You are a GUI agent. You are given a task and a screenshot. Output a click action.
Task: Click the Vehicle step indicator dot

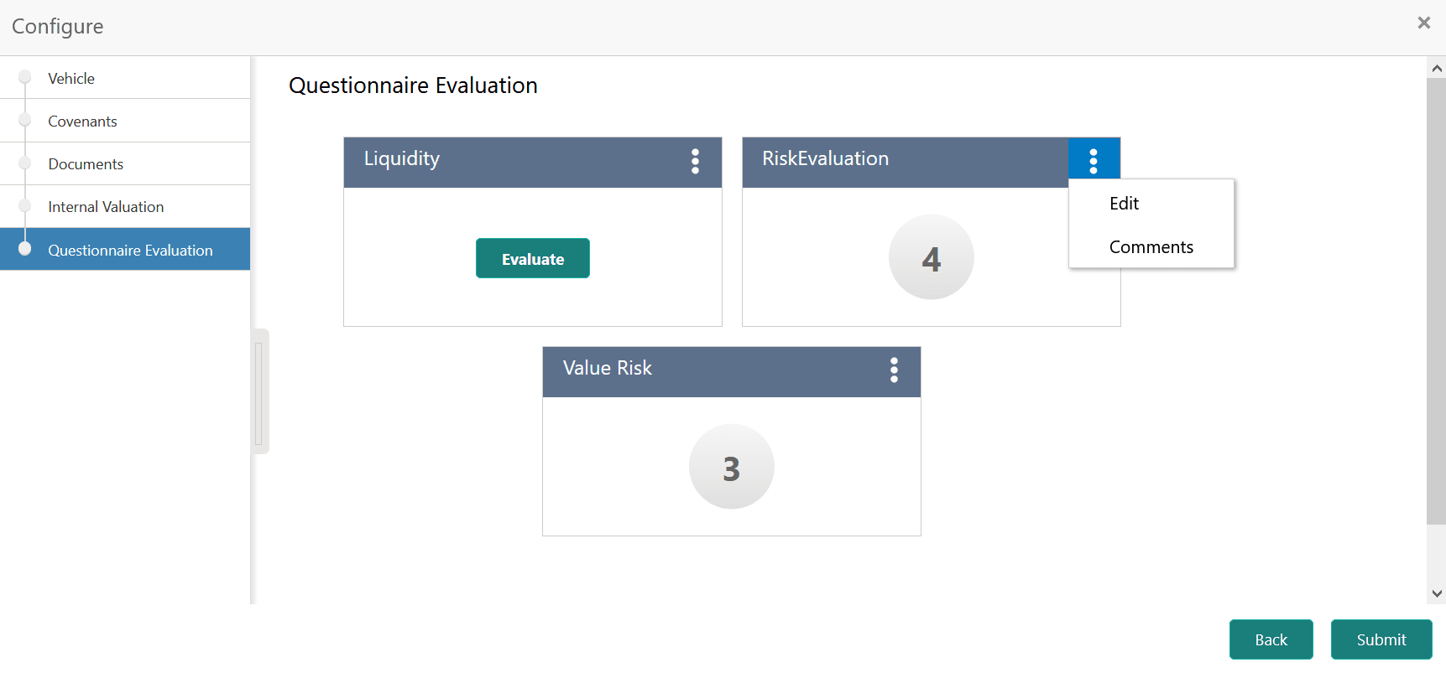(x=23, y=77)
